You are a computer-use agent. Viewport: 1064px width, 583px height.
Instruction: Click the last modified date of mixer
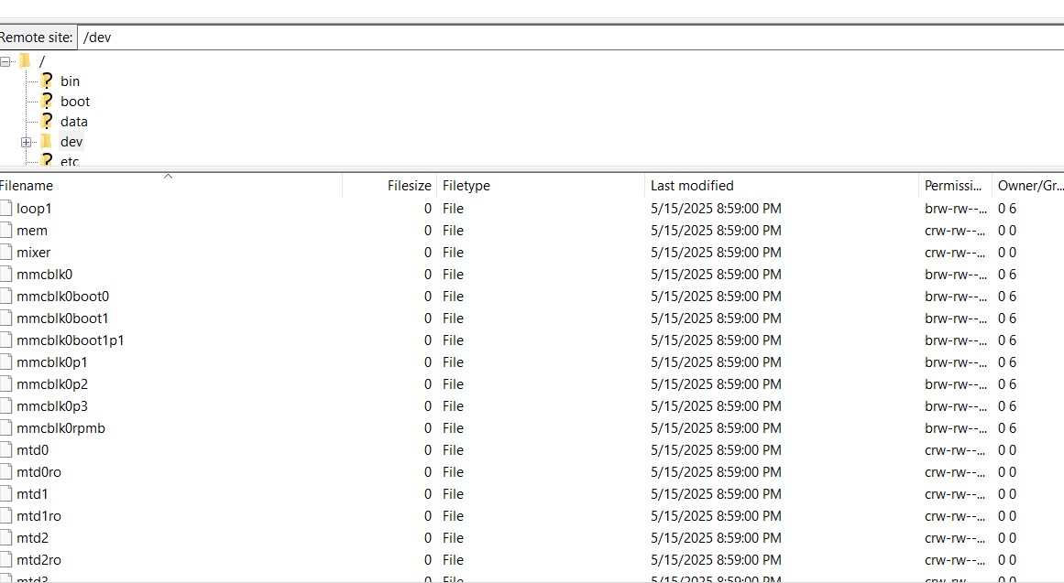click(716, 253)
